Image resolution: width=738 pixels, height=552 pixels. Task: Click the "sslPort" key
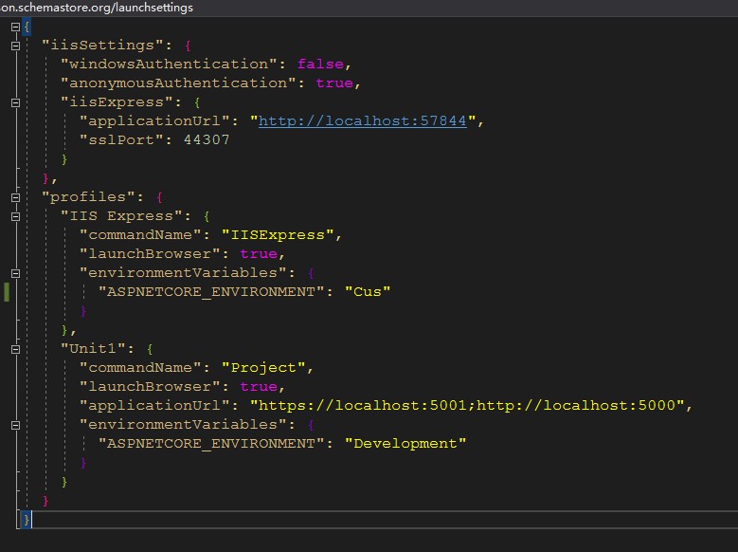[122, 140]
